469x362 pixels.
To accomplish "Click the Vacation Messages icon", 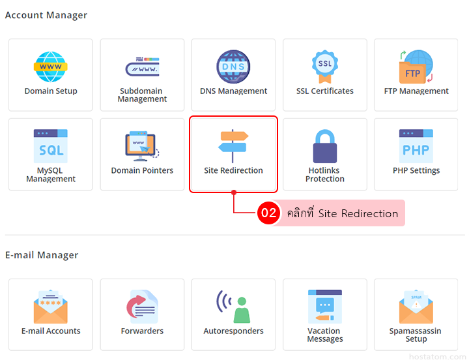I will 324,307.
